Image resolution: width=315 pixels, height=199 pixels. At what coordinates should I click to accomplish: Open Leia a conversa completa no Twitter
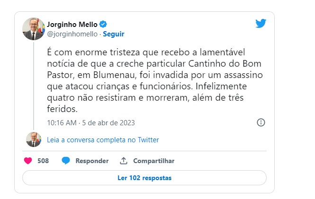pos(103,140)
